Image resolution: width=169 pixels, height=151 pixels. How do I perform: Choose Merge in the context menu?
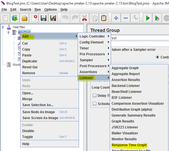click(x=49, y=99)
